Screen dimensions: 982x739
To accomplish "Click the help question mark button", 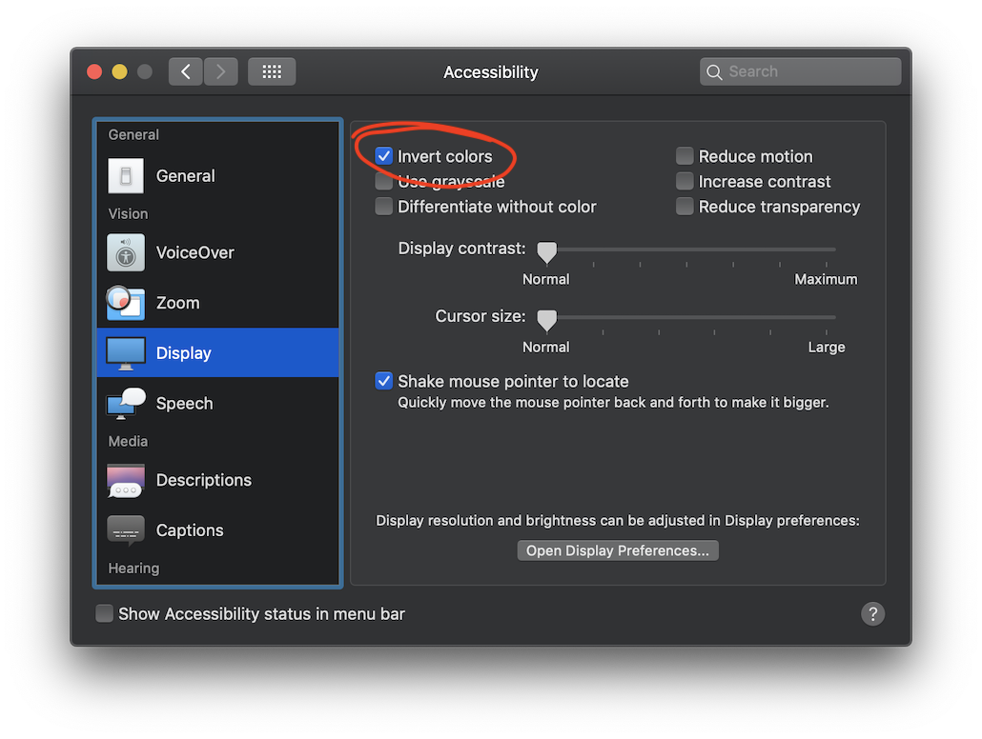I will (872, 613).
